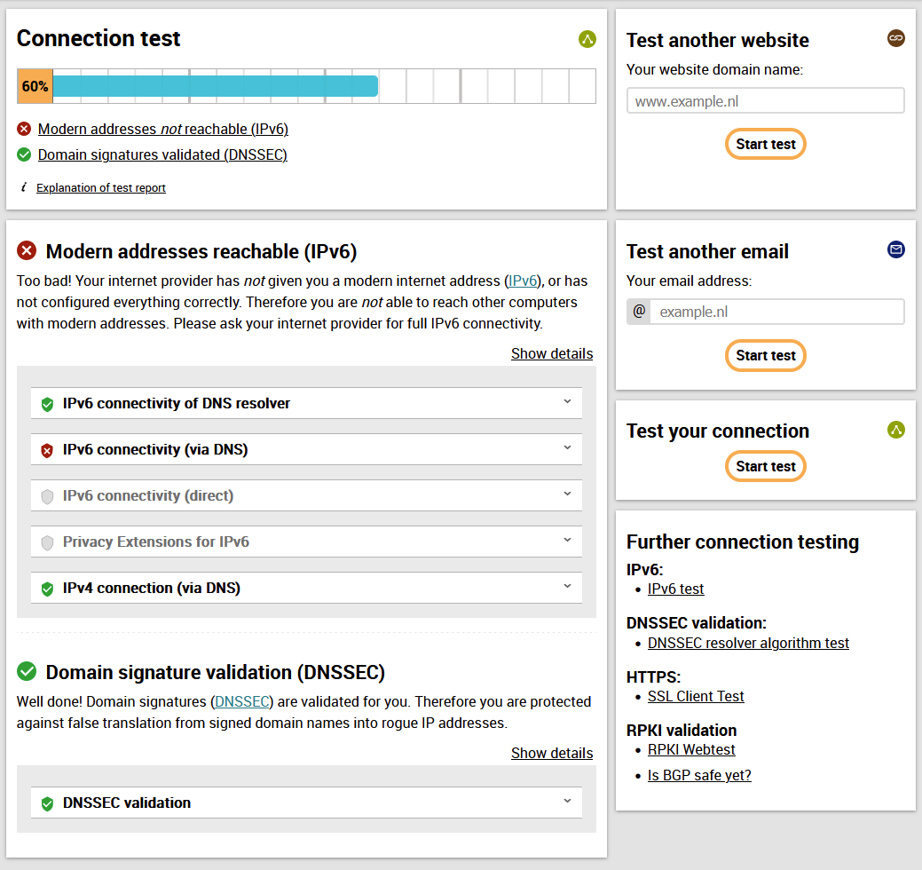Image resolution: width=922 pixels, height=870 pixels.
Task: Expand IPv4 connection (via DNS) chevron
Action: pos(567,586)
